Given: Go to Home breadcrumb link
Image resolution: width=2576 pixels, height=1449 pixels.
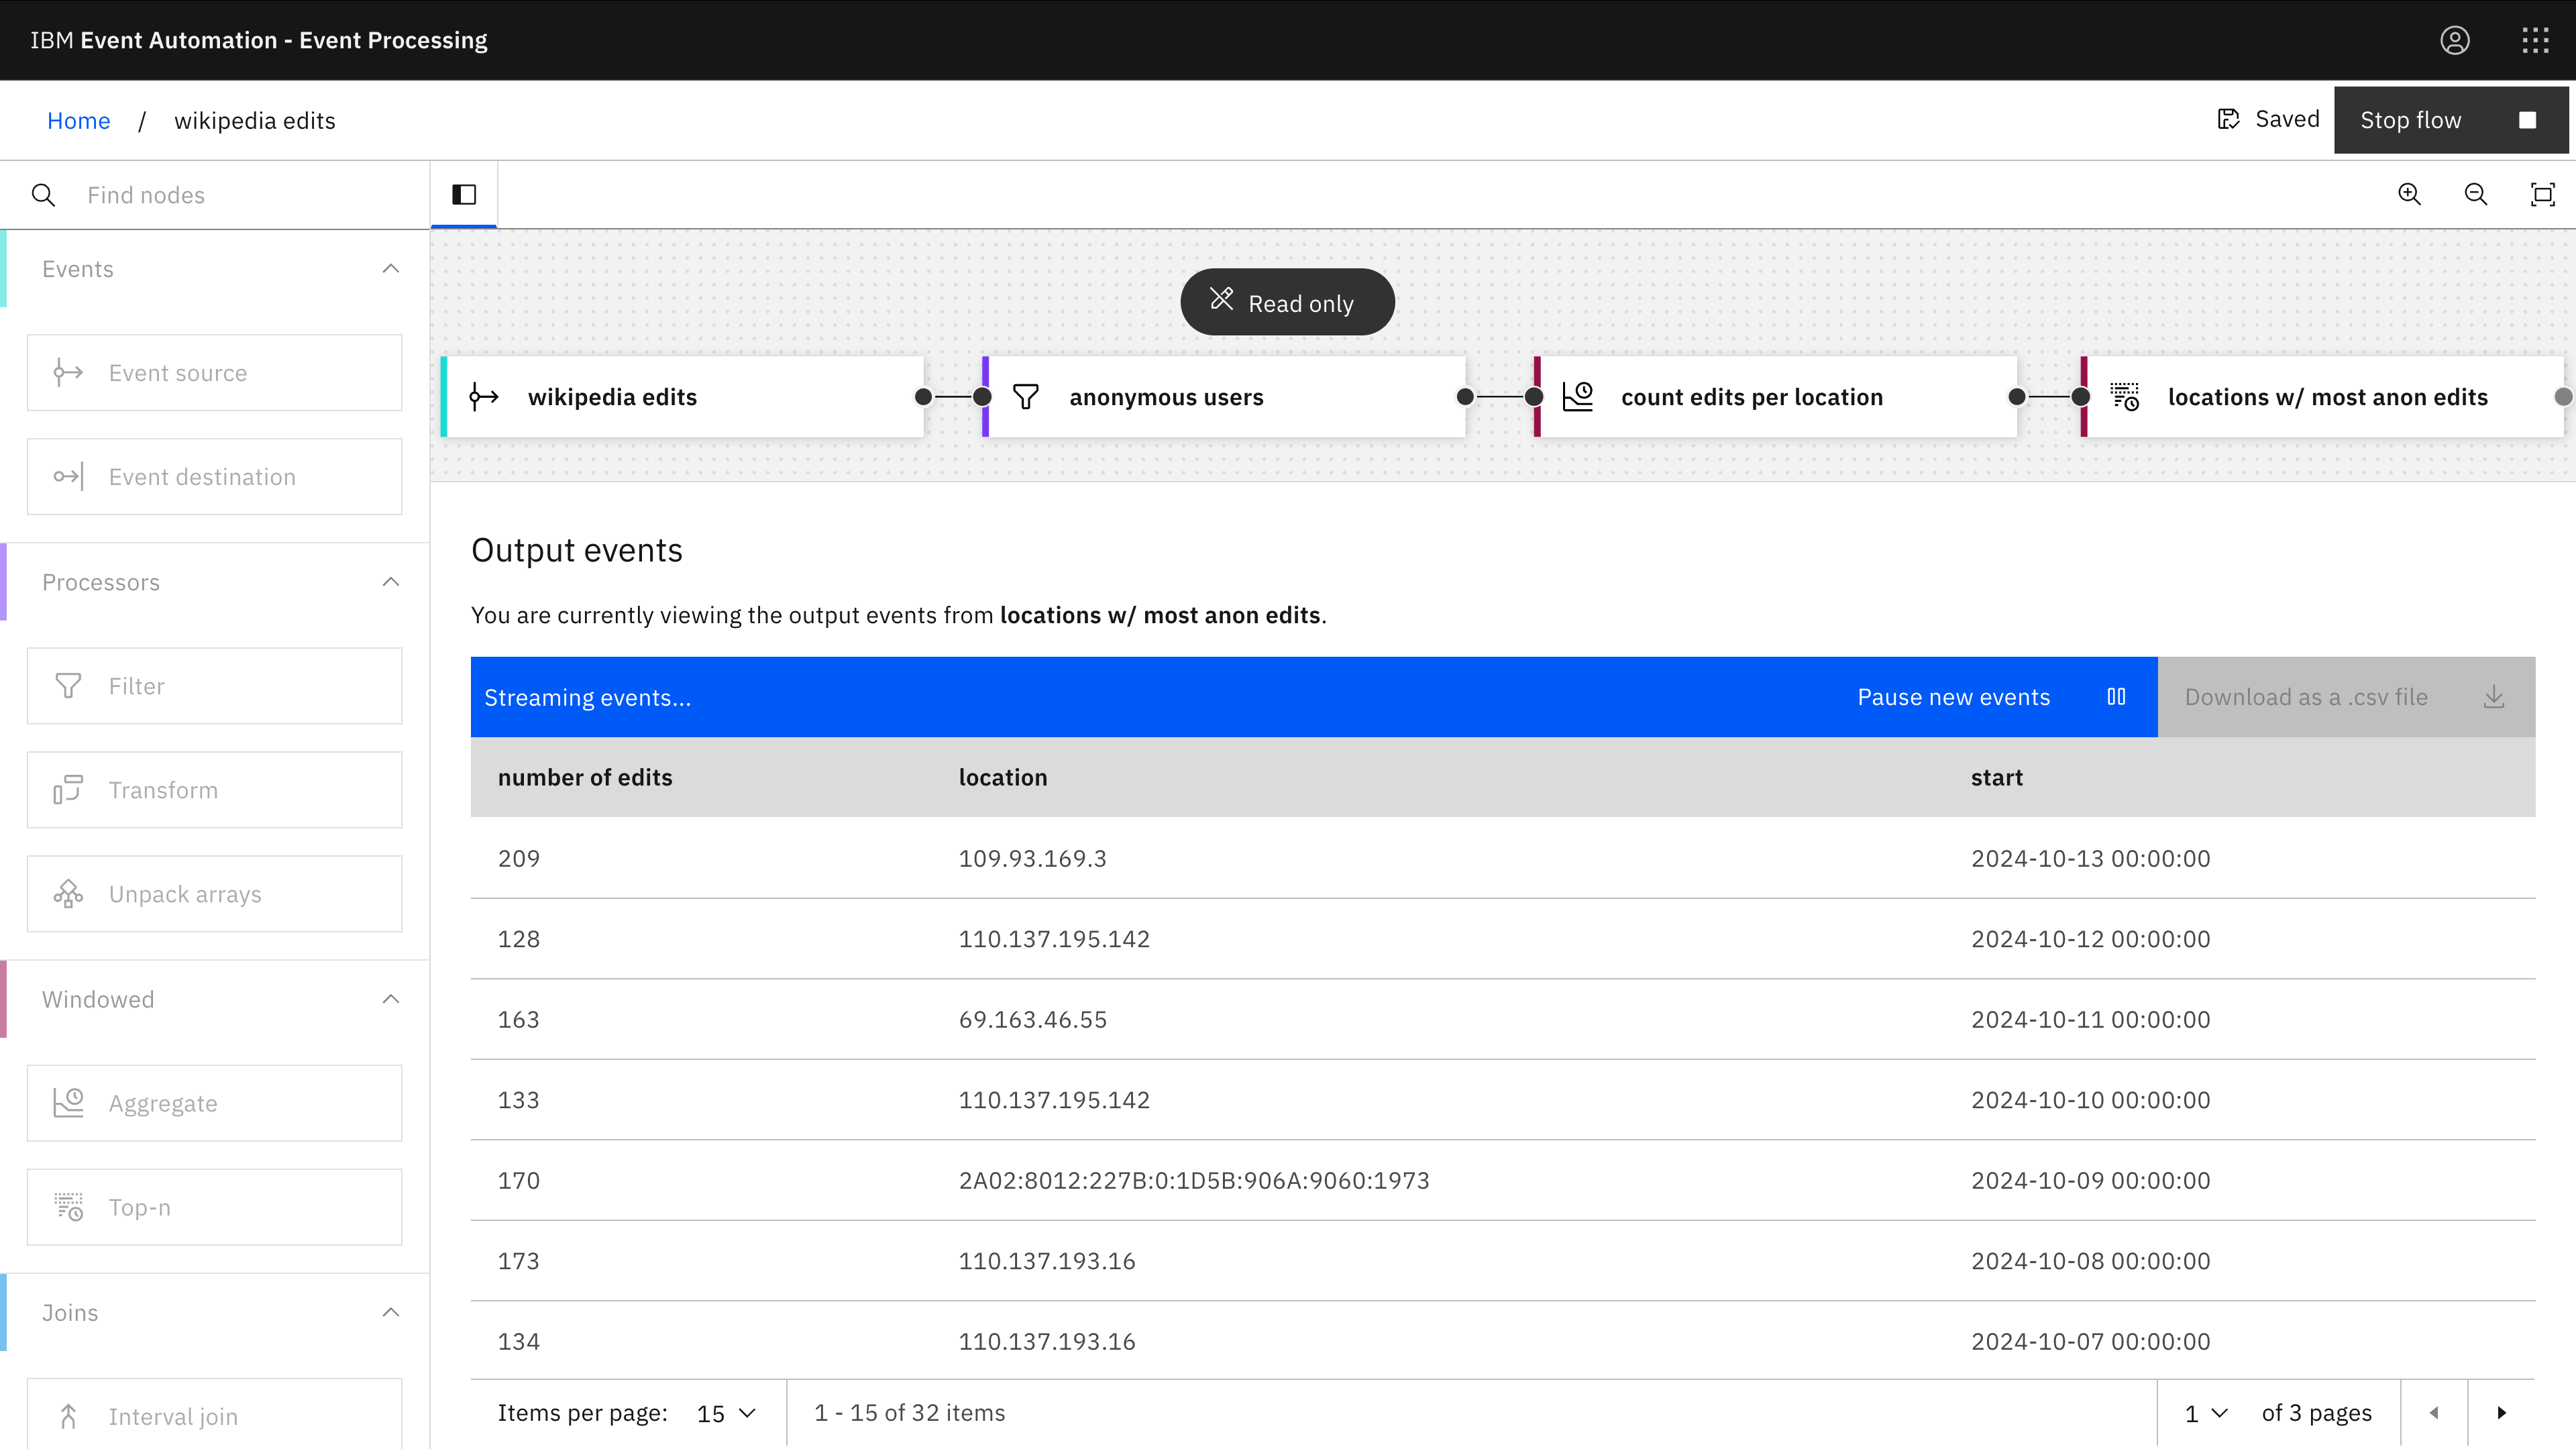Looking at the screenshot, I should [78, 121].
